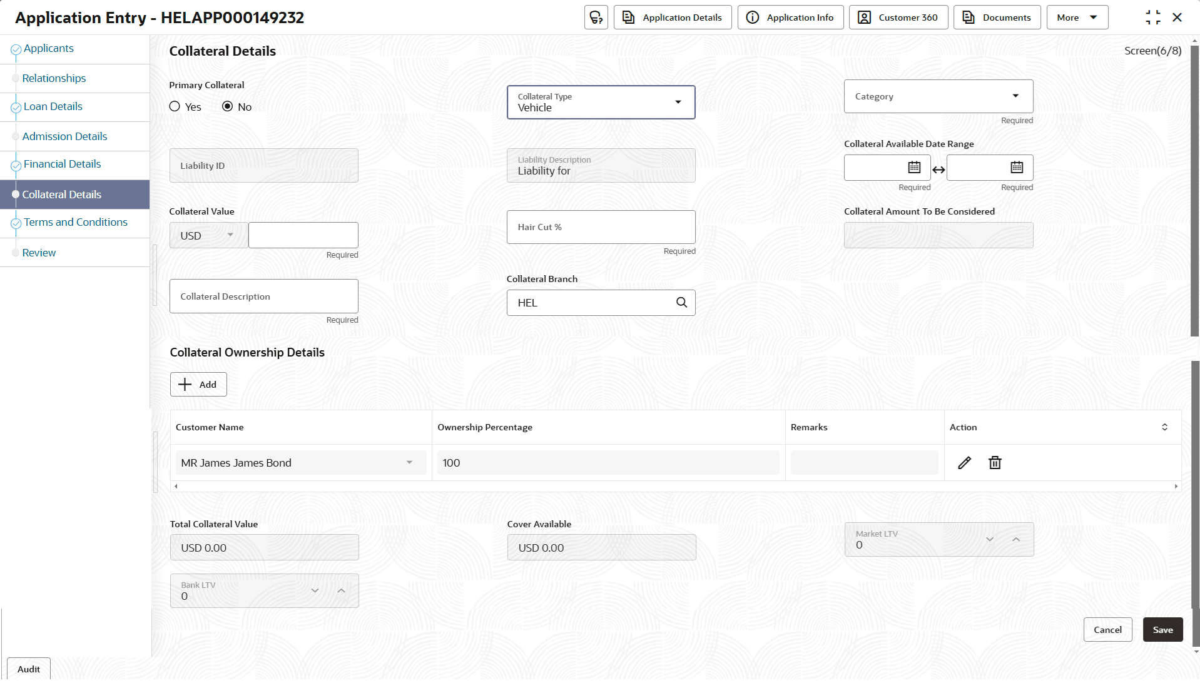The image size is (1200, 683).
Task: Click the collapse screen arrows icon
Action: coord(1152,18)
